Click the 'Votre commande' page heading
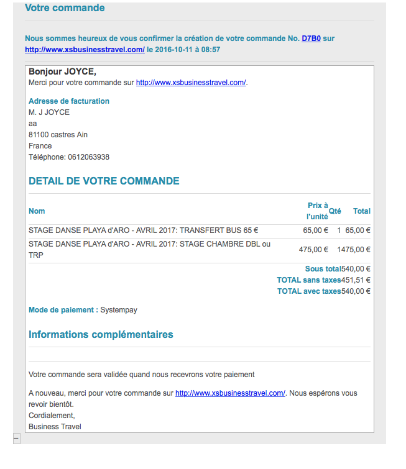 65,8
